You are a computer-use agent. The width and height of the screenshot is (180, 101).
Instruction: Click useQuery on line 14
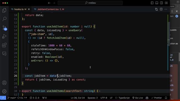pos(75,30)
